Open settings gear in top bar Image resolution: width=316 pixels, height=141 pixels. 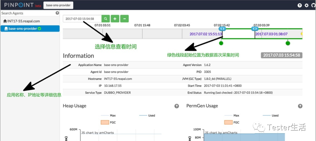[307, 5]
